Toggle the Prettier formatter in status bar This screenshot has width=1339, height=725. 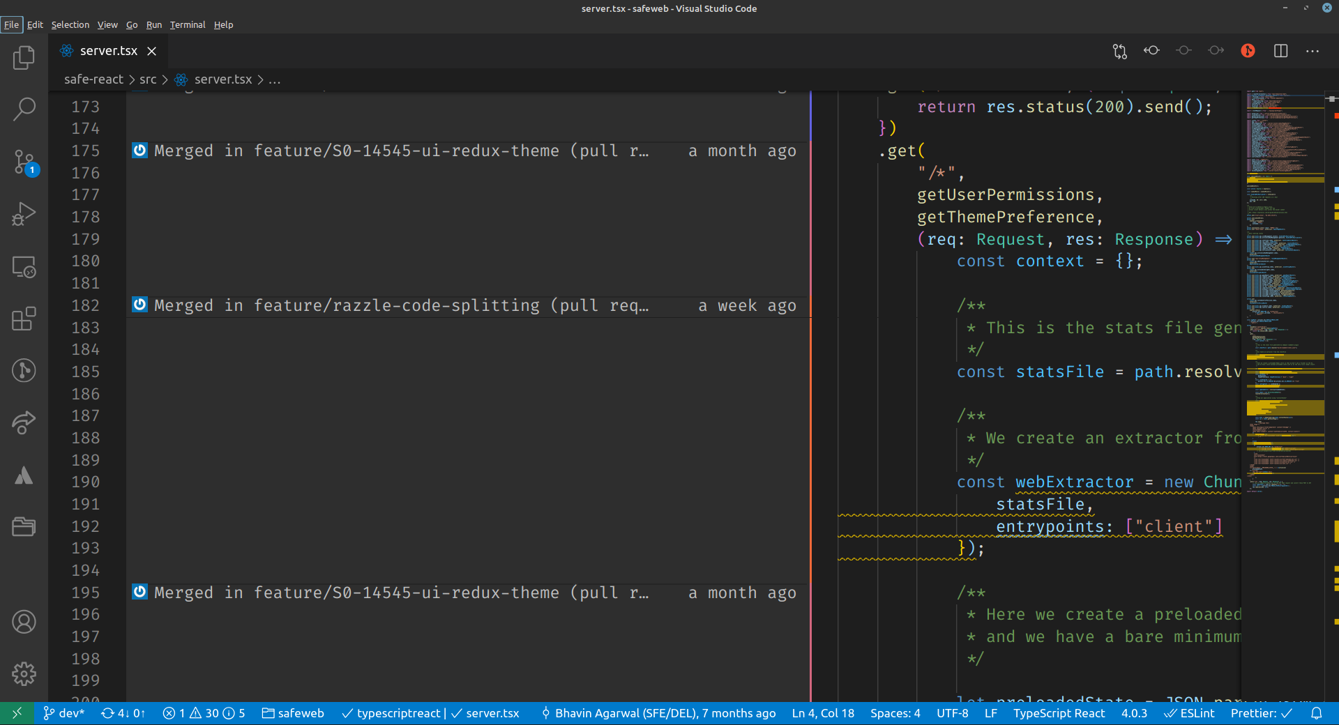click(x=1259, y=713)
